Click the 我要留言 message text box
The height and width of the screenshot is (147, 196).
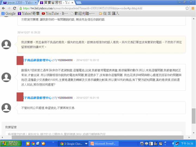click(x=93, y=133)
